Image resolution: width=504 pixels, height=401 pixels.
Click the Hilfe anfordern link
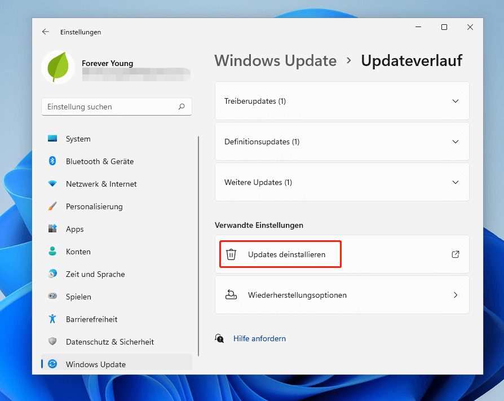click(259, 338)
